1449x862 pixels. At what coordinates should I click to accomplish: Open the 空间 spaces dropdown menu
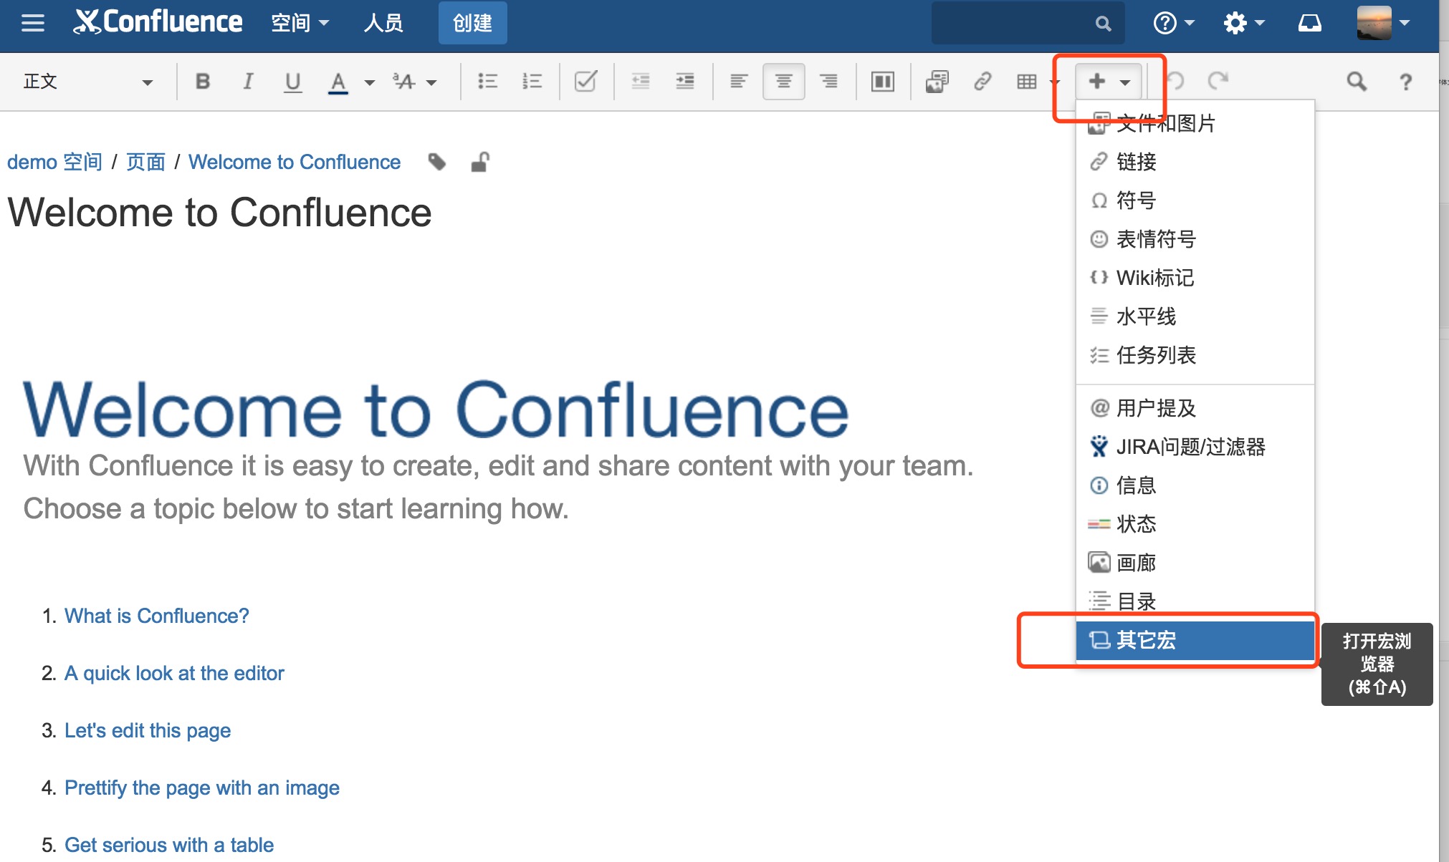point(300,23)
